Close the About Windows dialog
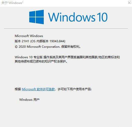The width and height of the screenshot is (132, 127). tap(129, 3)
